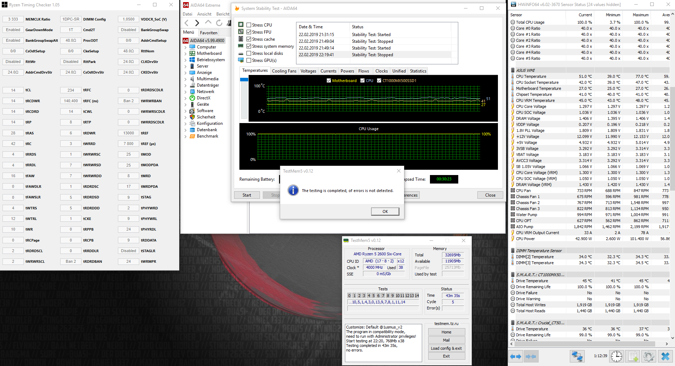This screenshot has width=675, height=366.
Task: Click HWiNFO blue X close sensors icon
Action: click(665, 356)
